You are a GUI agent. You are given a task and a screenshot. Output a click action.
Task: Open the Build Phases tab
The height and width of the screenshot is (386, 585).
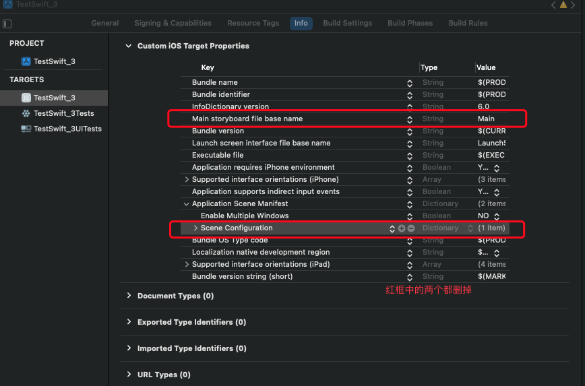(x=410, y=23)
